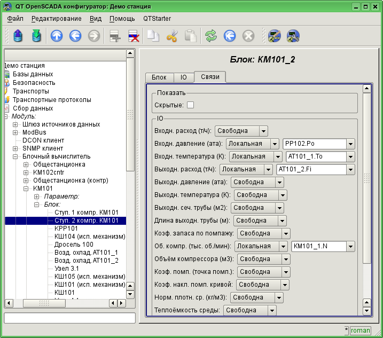Expand the KM102cntr tree node
Viewport: 383px width, 338px height.
tap(26, 172)
